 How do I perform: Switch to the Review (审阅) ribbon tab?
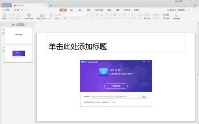coord(109,10)
